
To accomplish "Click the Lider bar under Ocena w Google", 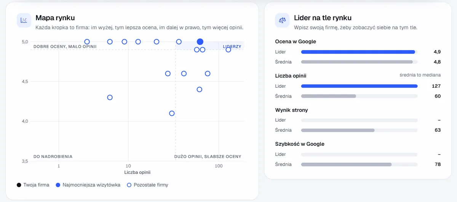I will click(x=359, y=52).
